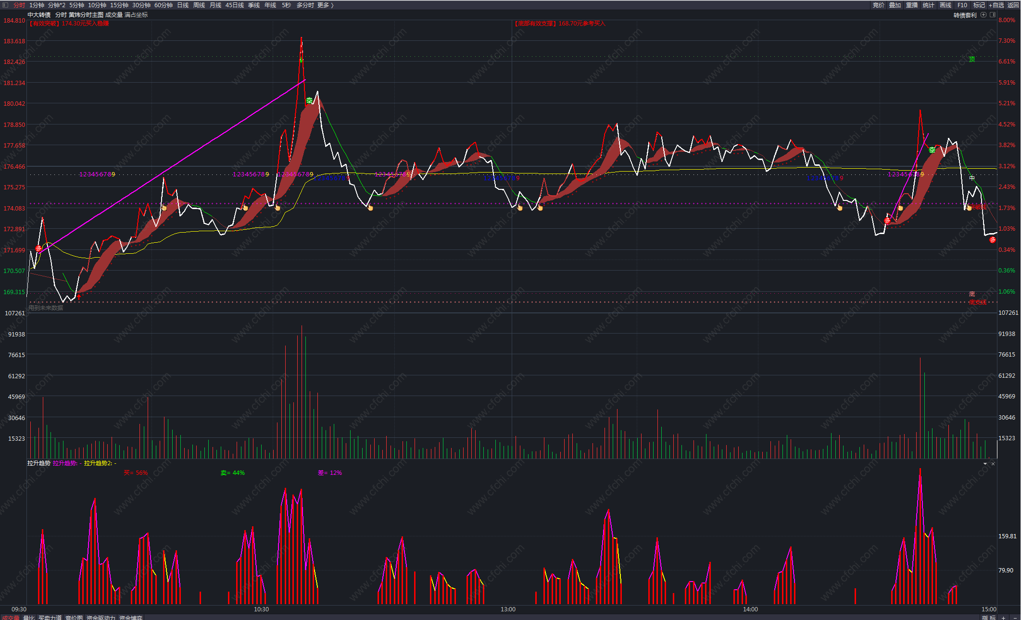Switch to the 5分钟 period tab

76,5
